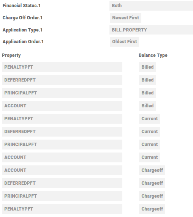Click the PRINCIPALPFT property in the Billed rows
The width and height of the screenshot is (193, 217).
(x=62, y=93)
